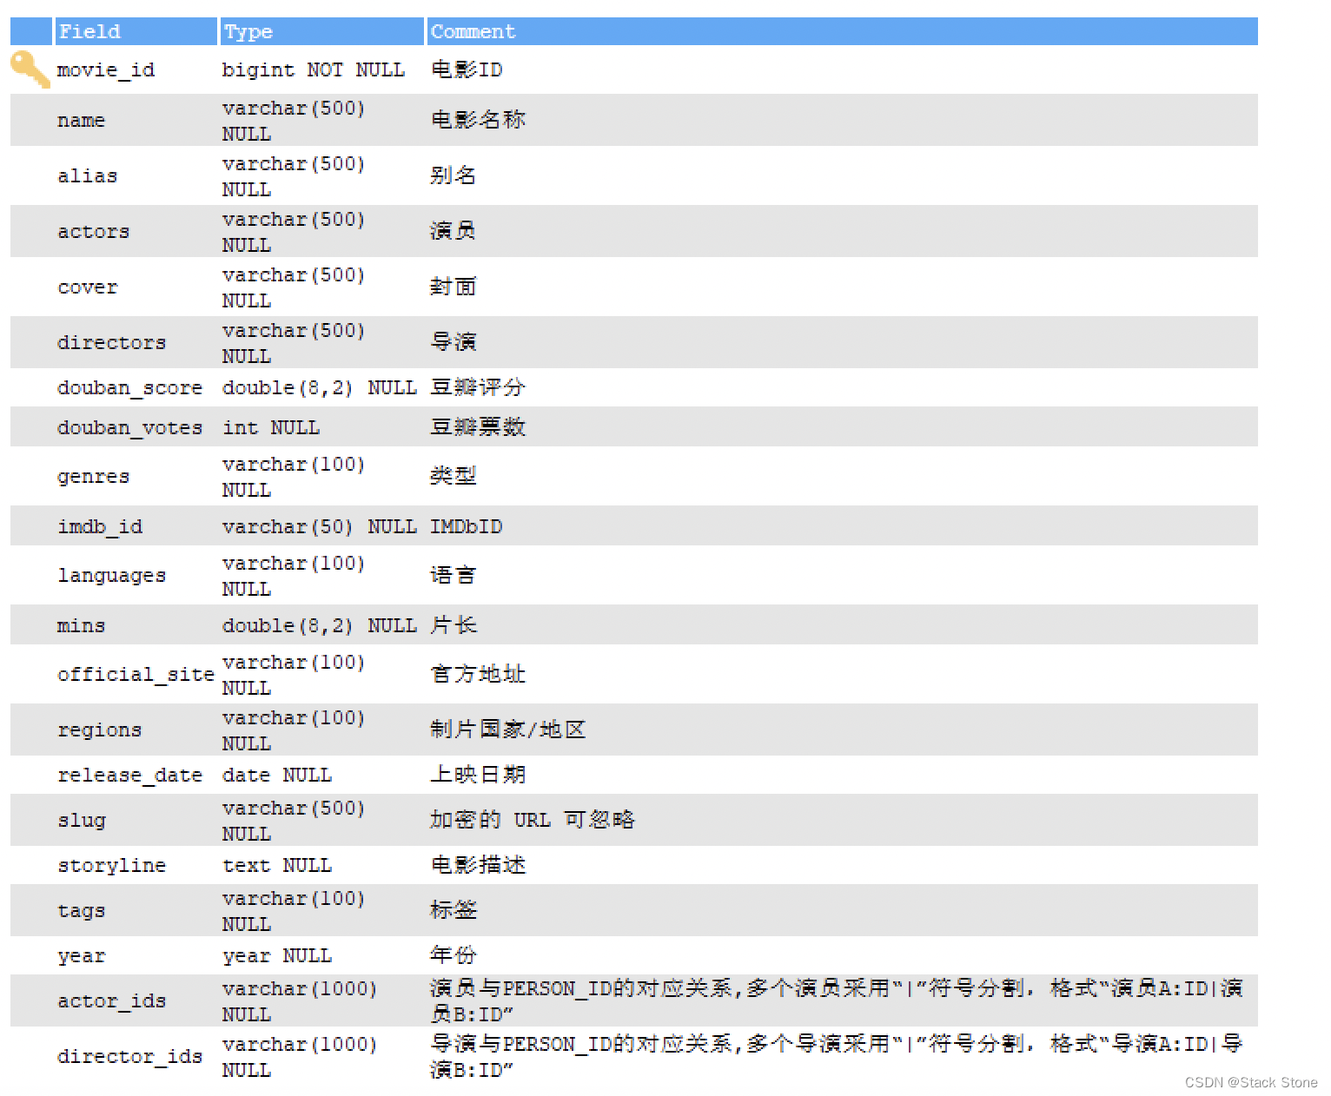Click the 'date NULL' type cell
The height and width of the screenshot is (1096, 1331).
point(277,776)
